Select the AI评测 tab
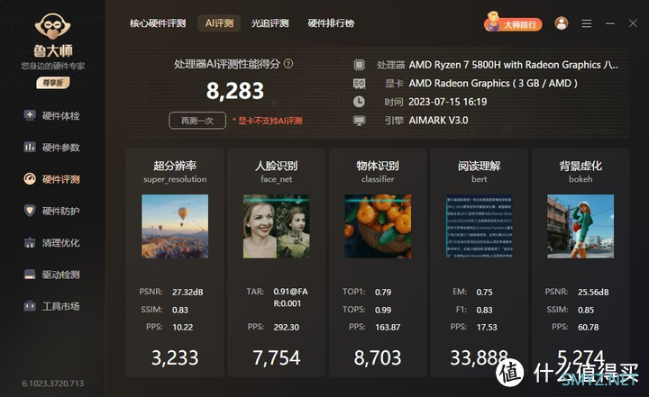 coord(219,23)
